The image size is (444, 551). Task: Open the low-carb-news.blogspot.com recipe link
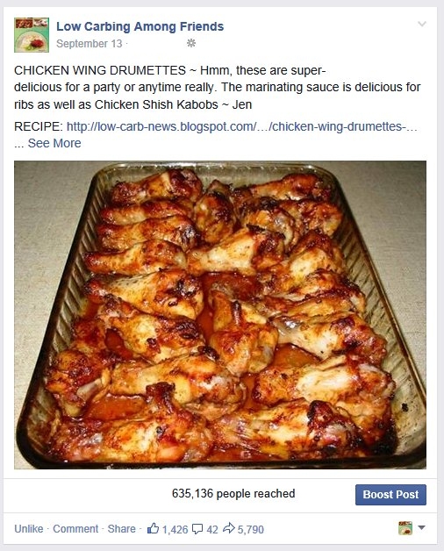coord(242,126)
